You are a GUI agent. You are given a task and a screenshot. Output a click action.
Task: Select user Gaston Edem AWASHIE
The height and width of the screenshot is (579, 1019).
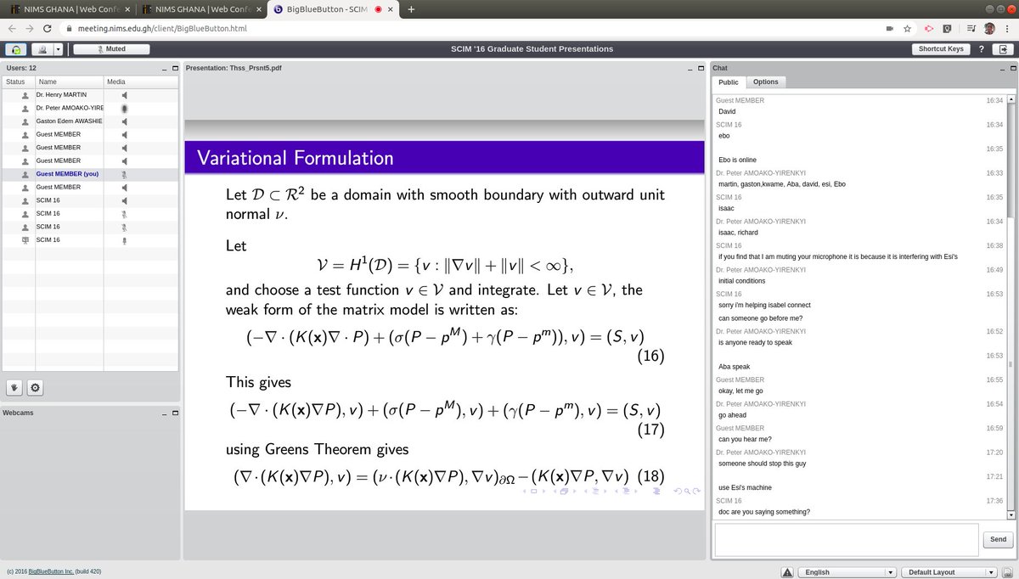69,121
